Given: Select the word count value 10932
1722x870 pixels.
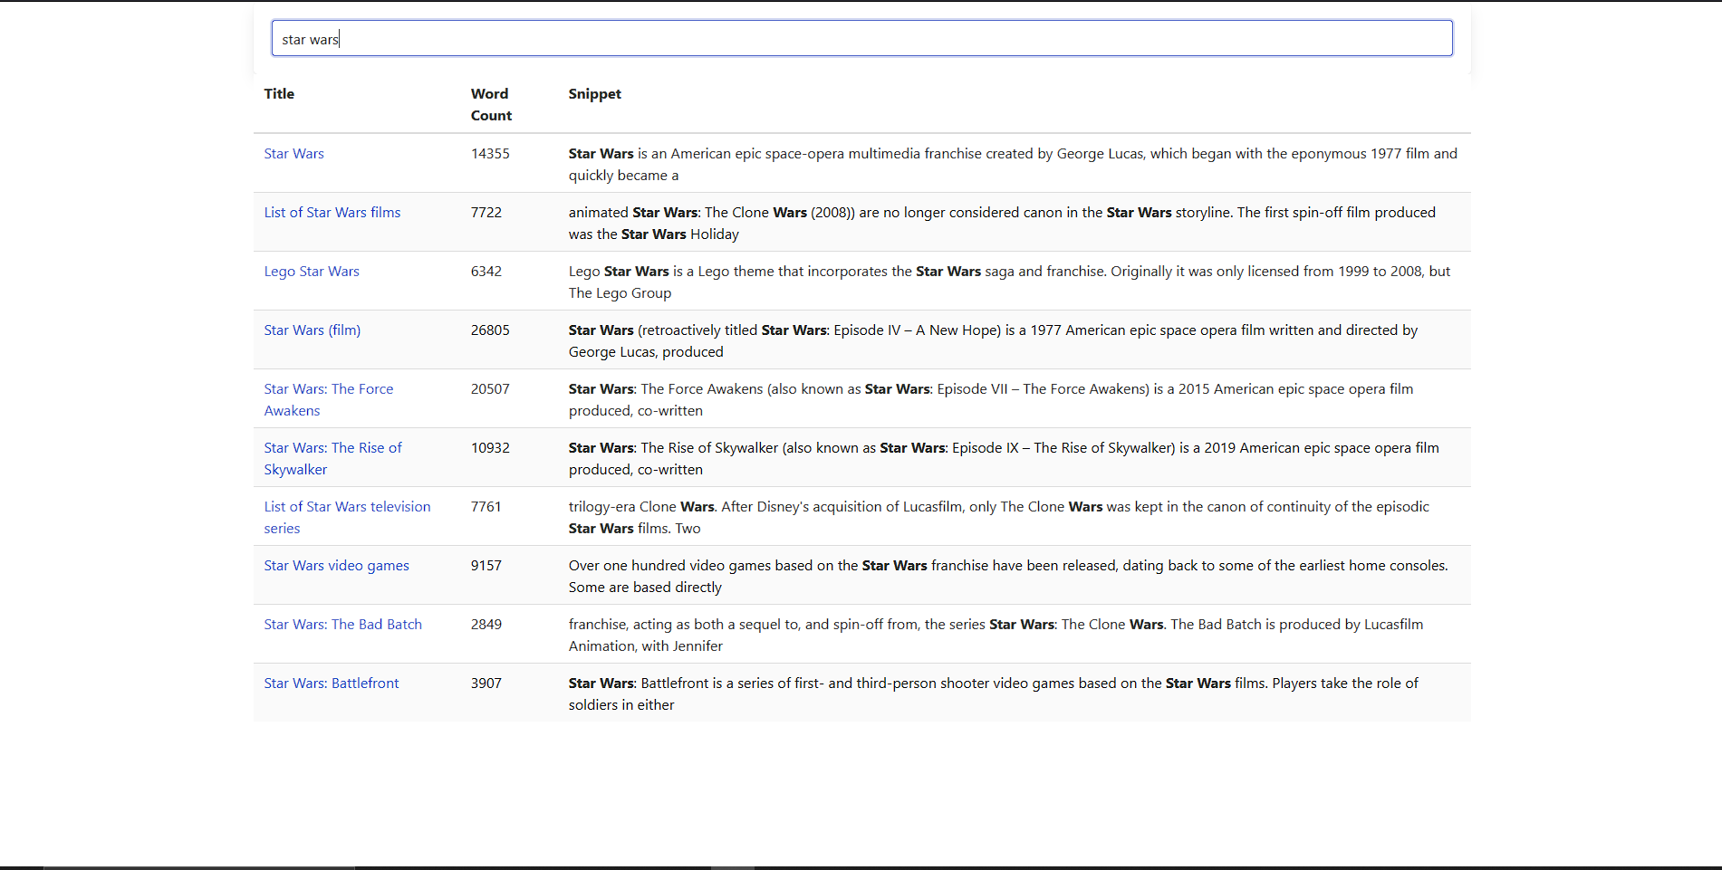Looking at the screenshot, I should click(490, 448).
